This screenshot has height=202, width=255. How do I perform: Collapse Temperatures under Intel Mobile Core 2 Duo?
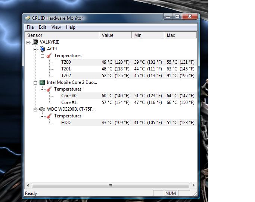(42, 89)
